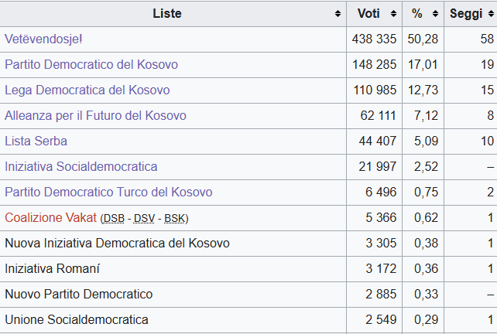Click the Unione Socialdemocratica row text

click(77, 319)
